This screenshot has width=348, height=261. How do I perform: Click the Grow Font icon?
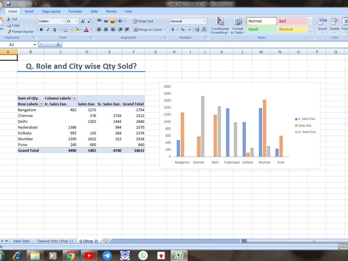pos(82,21)
